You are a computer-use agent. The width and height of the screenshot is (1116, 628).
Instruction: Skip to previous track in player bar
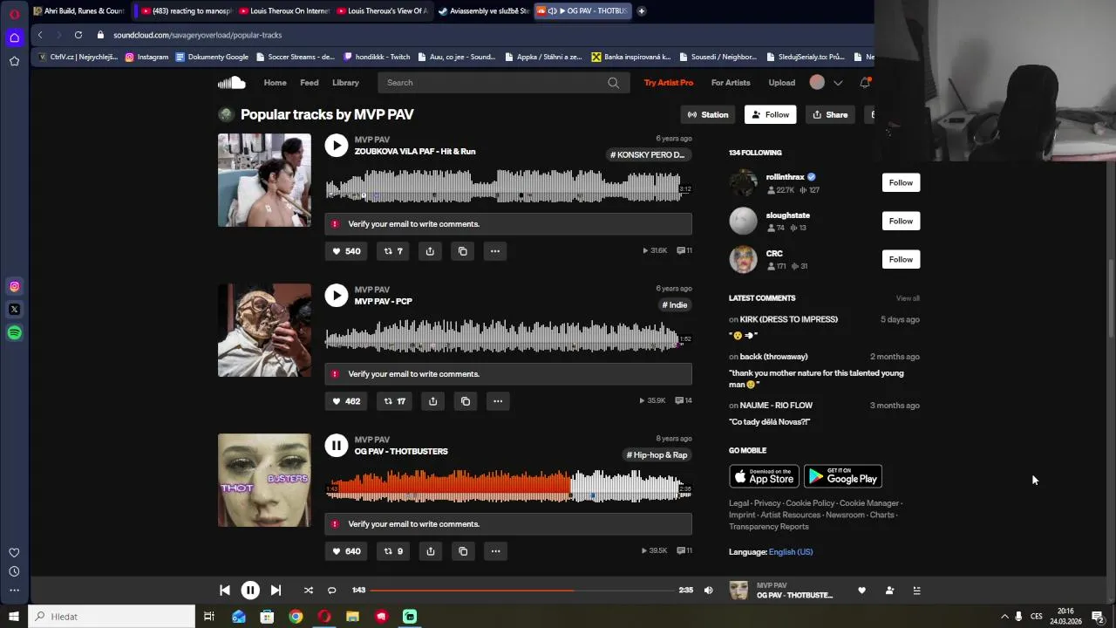coord(225,590)
